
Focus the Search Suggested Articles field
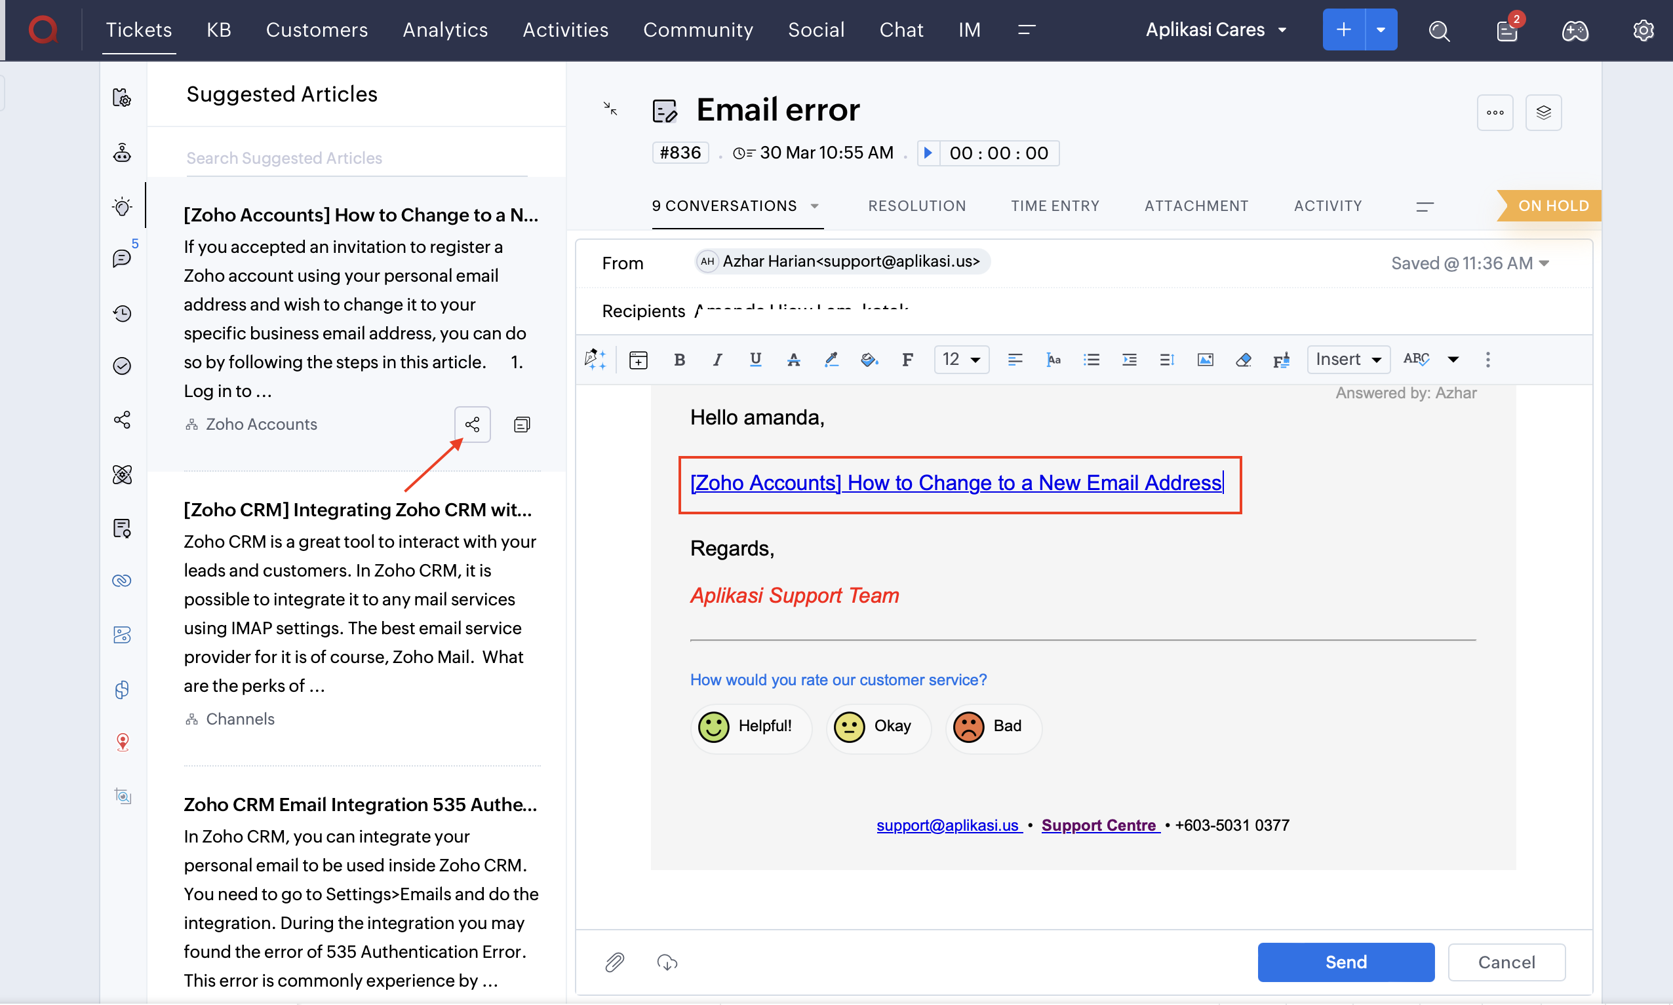pos(357,159)
